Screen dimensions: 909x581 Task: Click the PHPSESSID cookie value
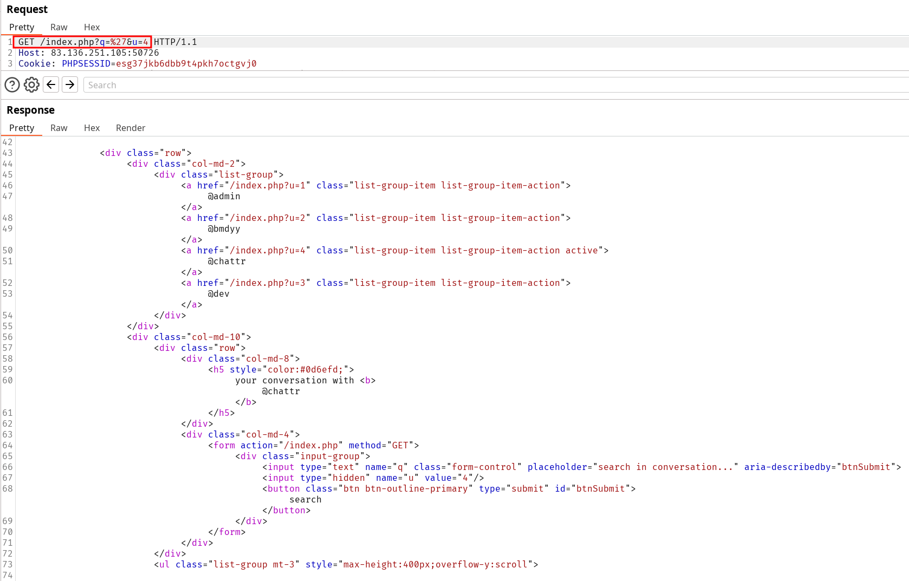186,63
